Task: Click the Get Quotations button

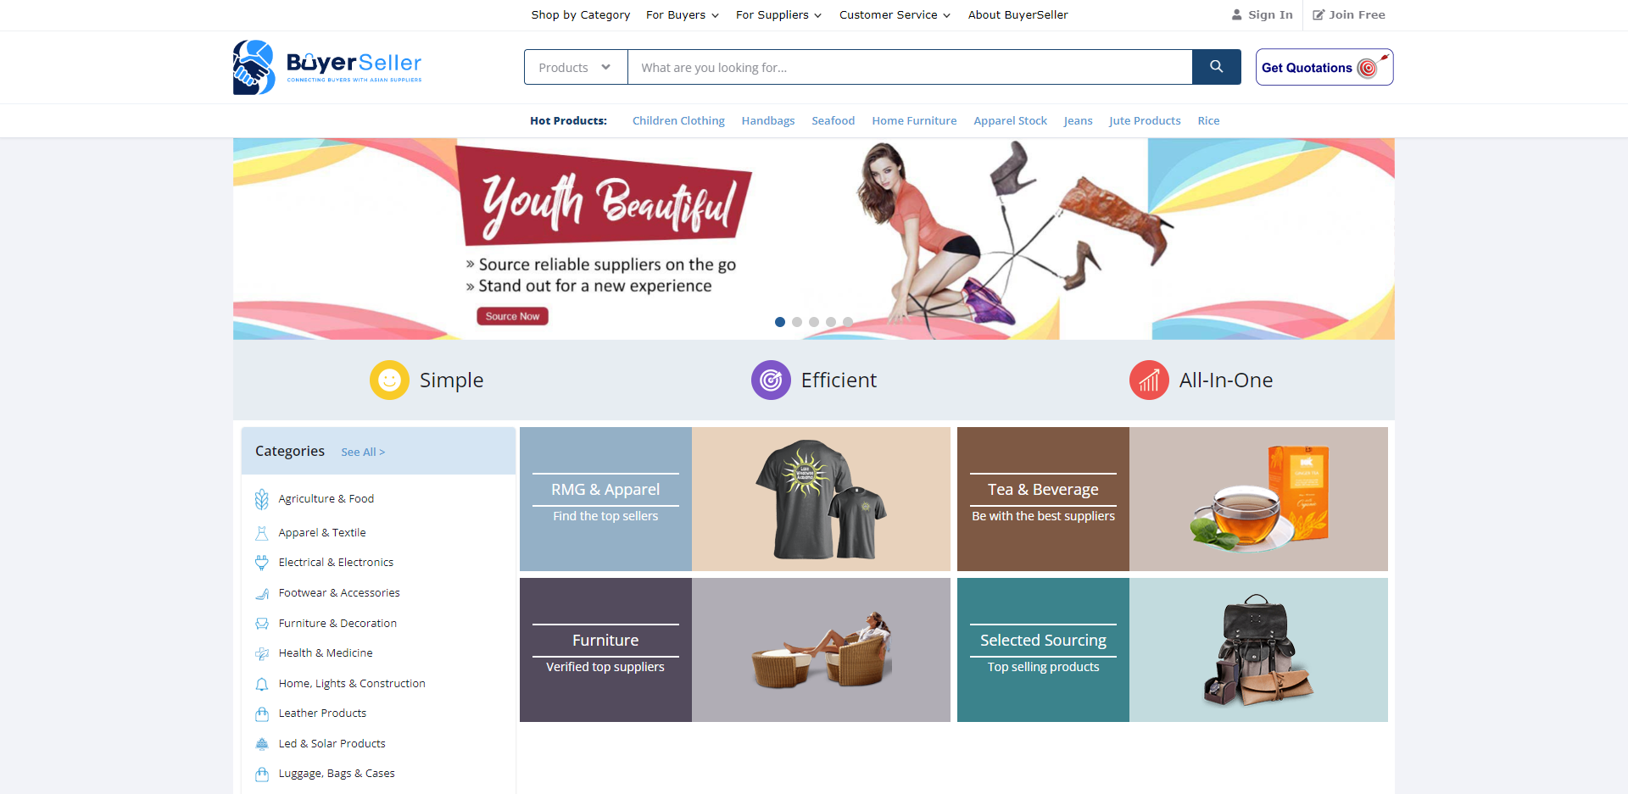Action: [x=1324, y=67]
